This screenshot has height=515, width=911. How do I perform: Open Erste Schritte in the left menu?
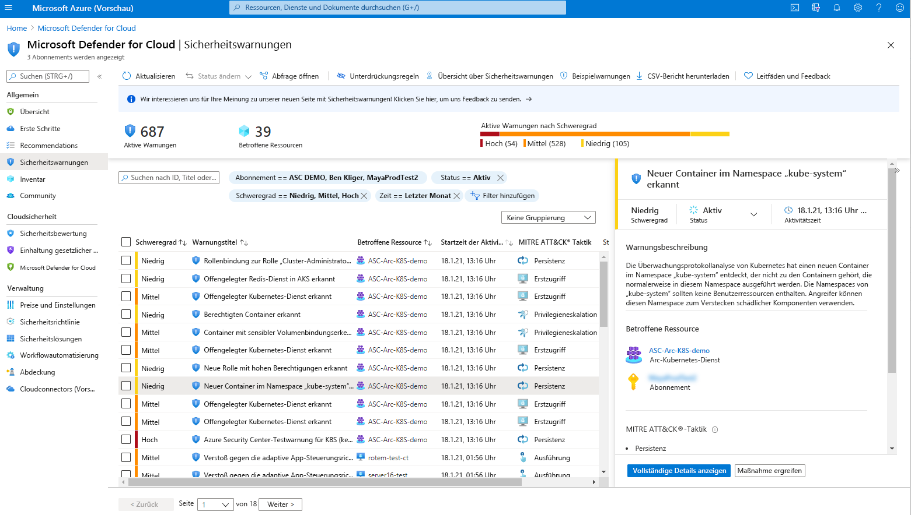(x=40, y=128)
